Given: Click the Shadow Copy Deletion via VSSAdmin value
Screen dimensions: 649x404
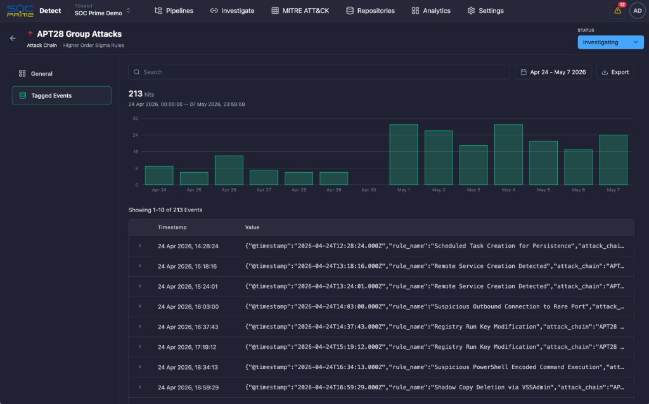Looking at the screenshot, I should [x=435, y=388].
